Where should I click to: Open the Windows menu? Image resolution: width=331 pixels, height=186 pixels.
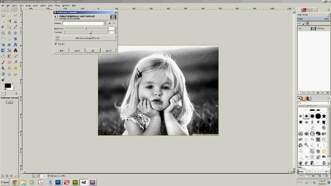(66, 6)
